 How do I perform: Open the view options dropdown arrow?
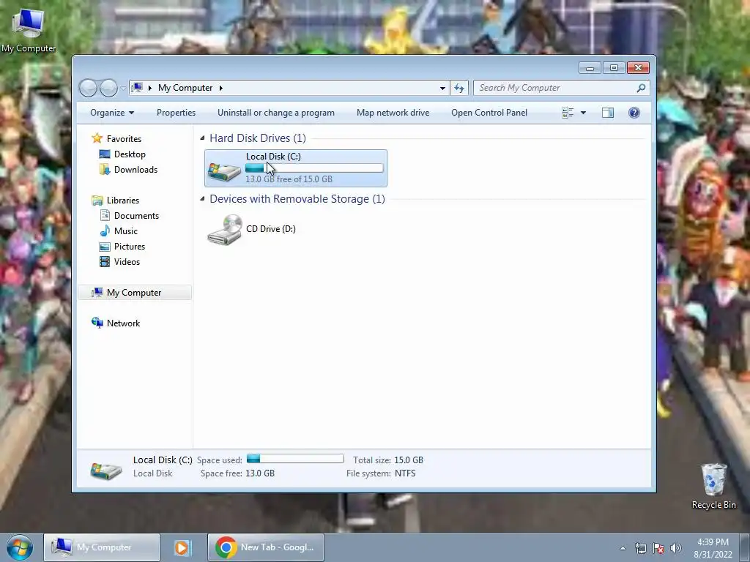pos(583,113)
